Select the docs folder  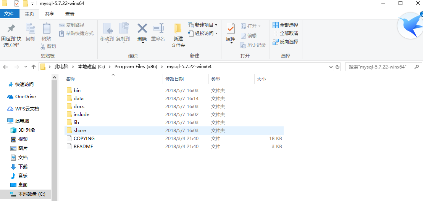click(174, 106)
